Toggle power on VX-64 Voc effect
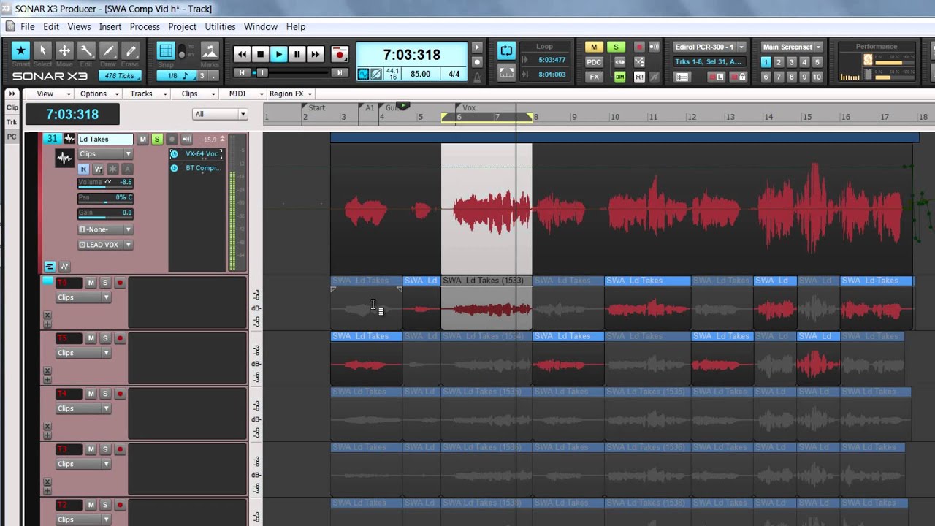 174,154
